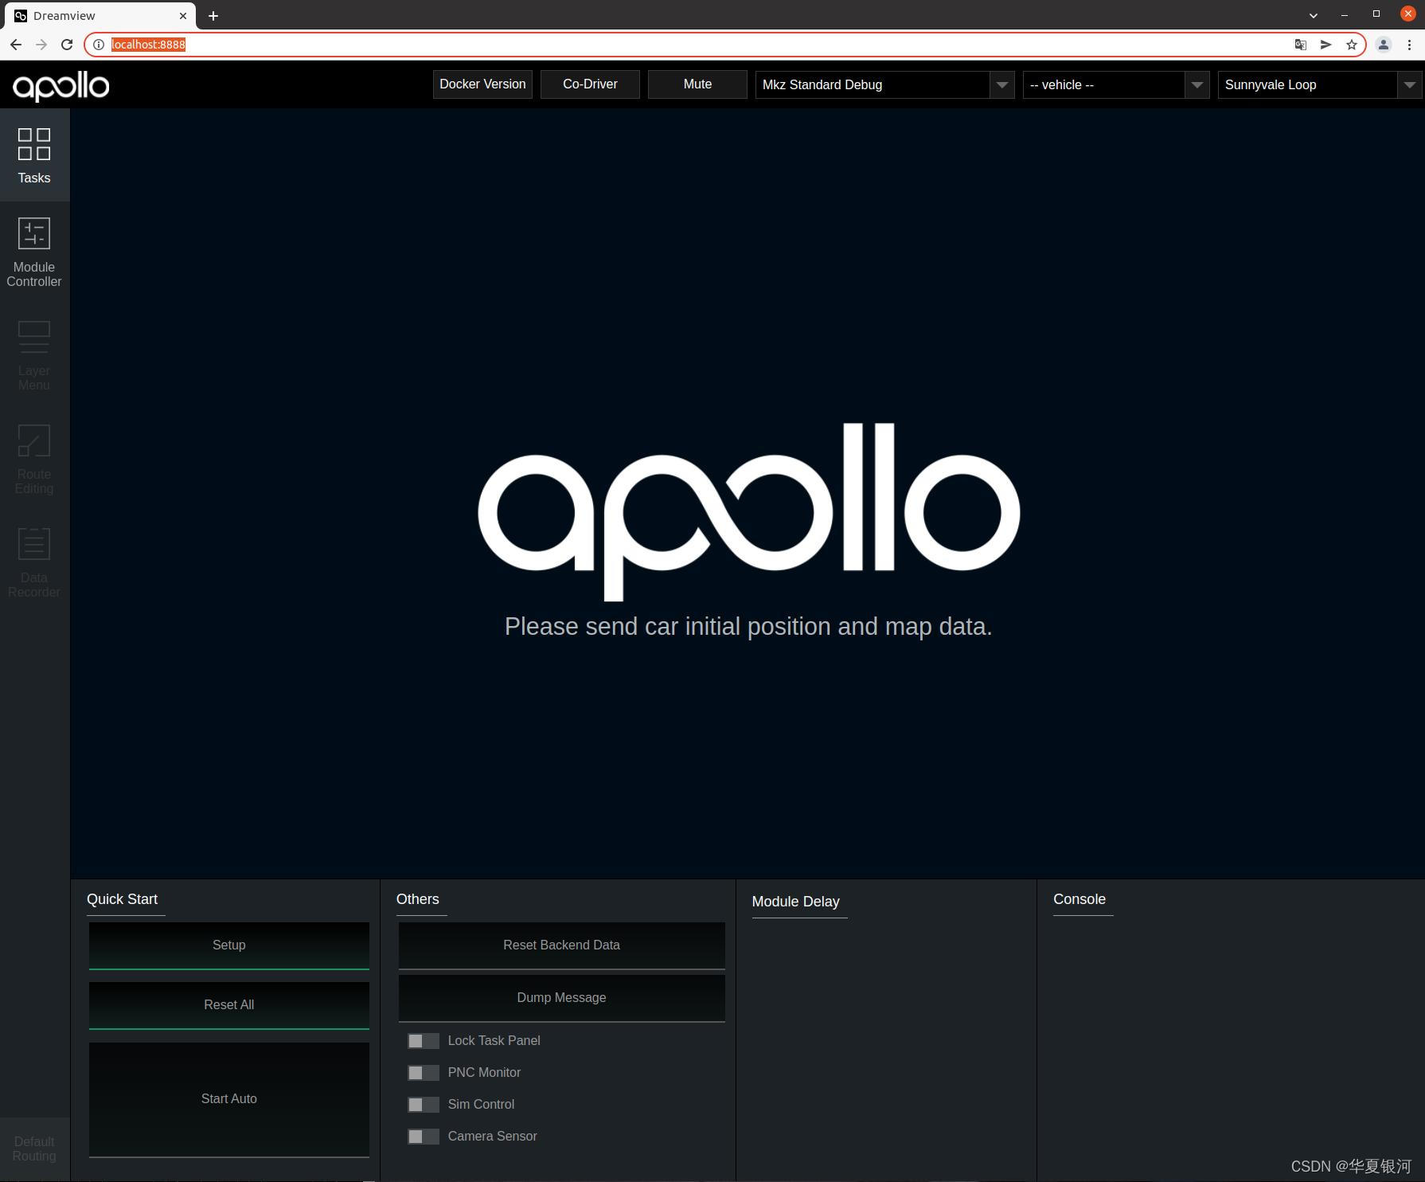Select Default Routing in the sidebar
The height and width of the screenshot is (1182, 1425).
click(34, 1149)
